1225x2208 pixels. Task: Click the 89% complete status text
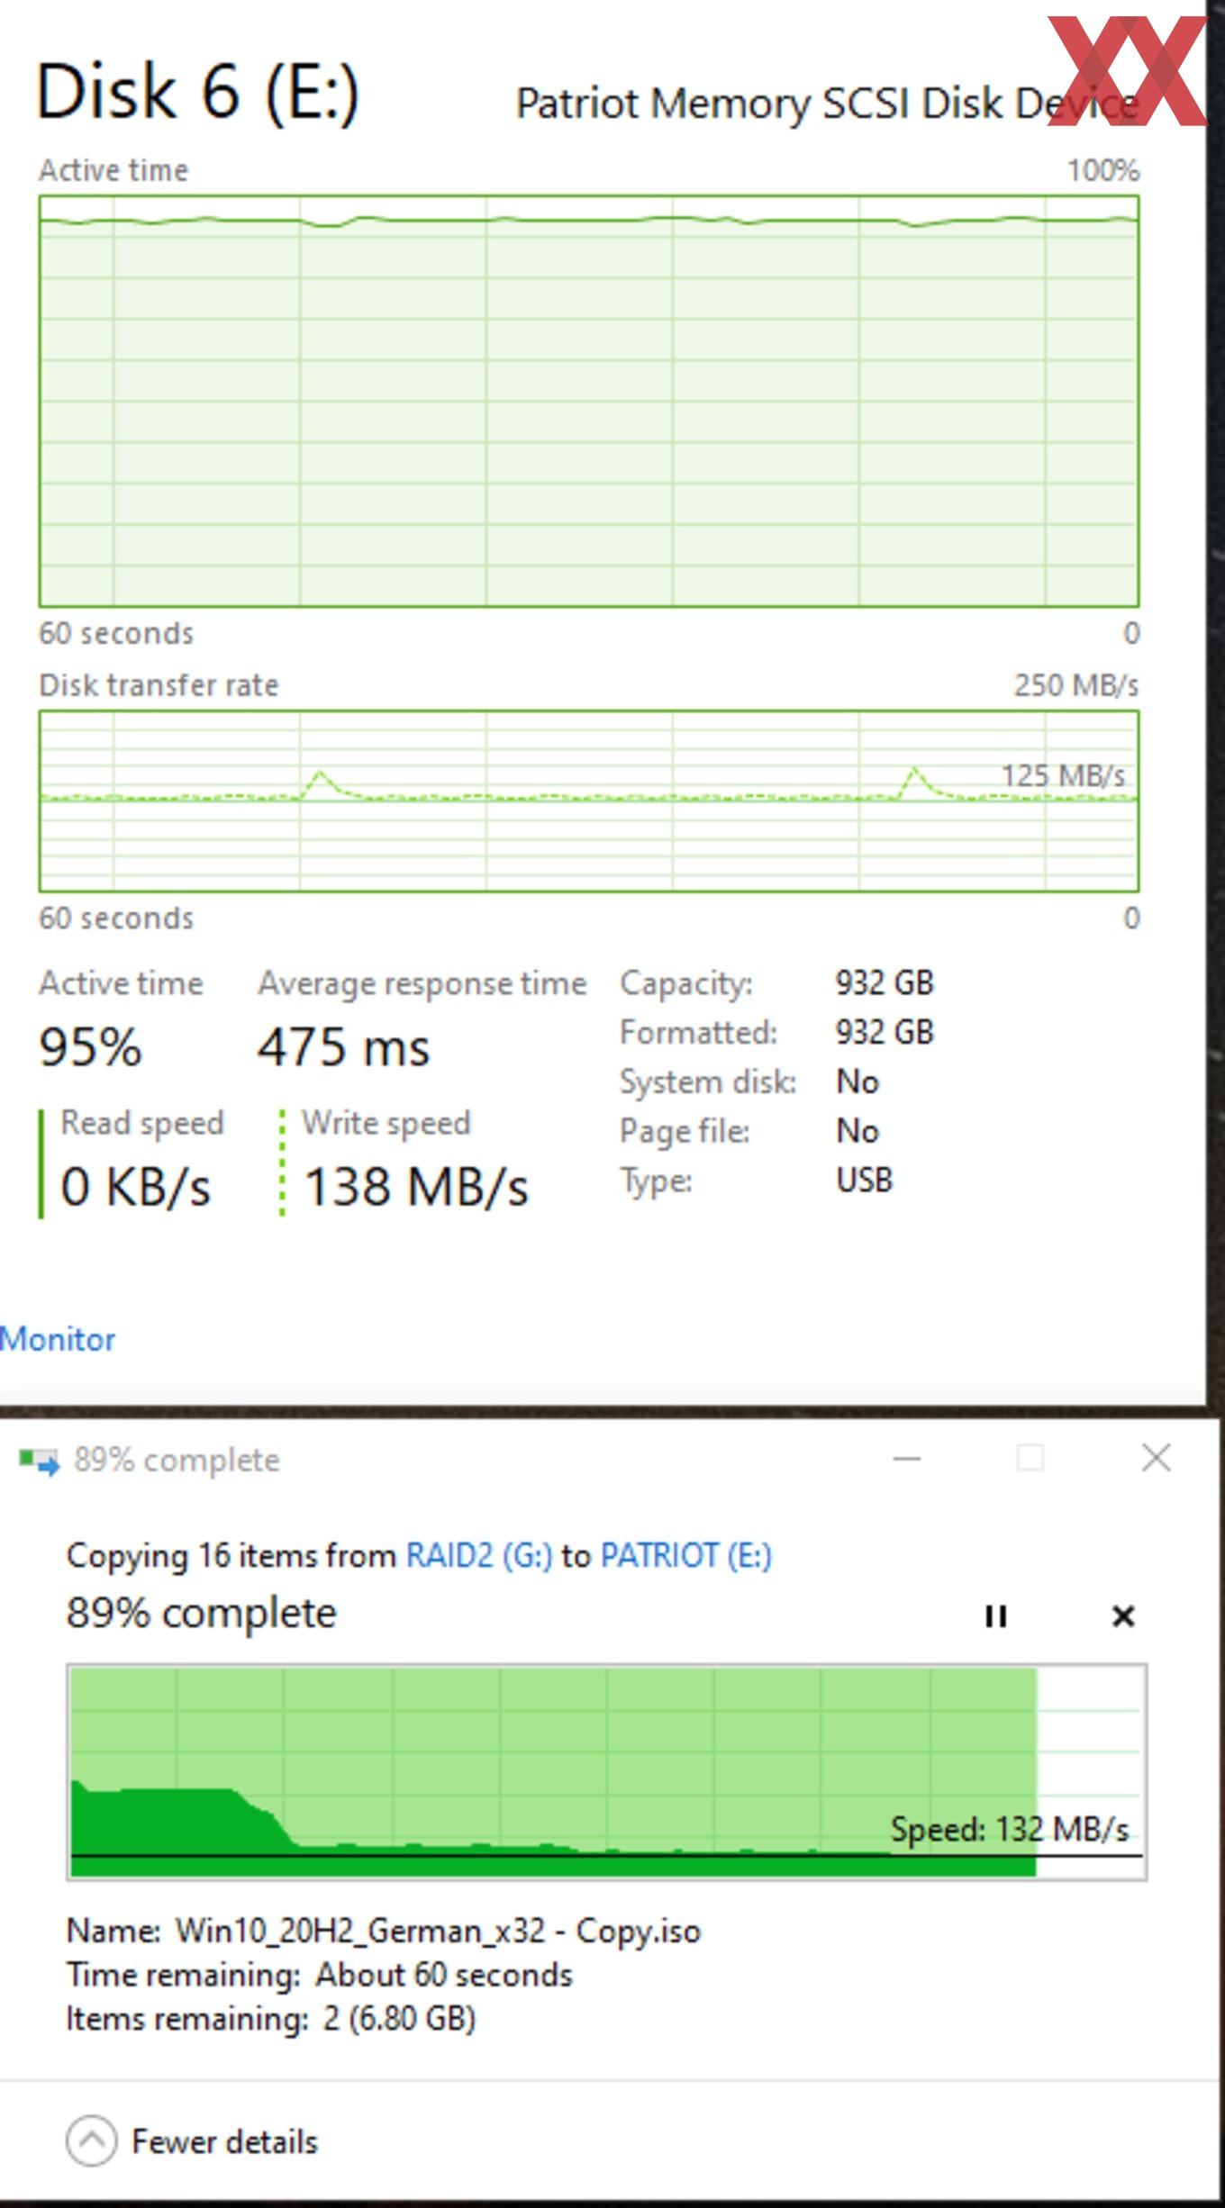201,1613
